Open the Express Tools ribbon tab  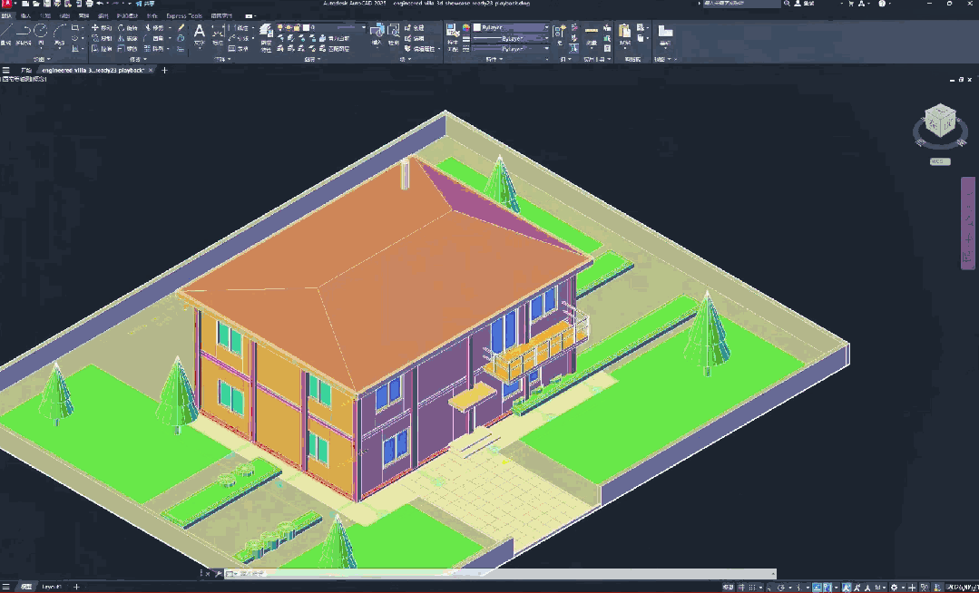[x=183, y=15]
